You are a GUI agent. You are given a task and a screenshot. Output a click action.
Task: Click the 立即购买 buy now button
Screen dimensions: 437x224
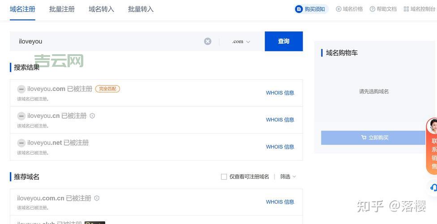[x=373, y=138]
